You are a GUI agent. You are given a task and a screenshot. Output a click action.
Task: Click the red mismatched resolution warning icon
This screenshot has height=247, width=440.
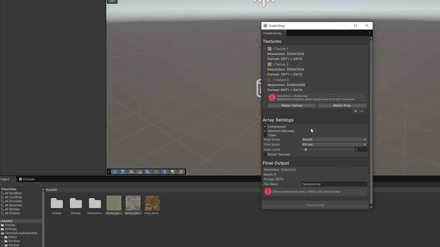pos(272,97)
